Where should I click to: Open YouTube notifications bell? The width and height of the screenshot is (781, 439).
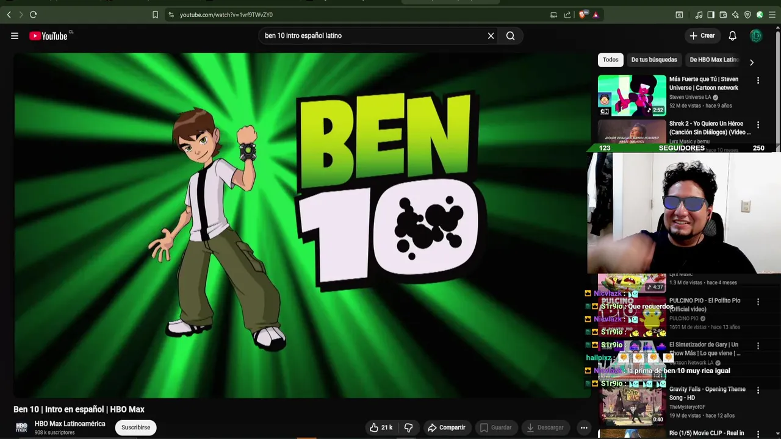click(732, 36)
